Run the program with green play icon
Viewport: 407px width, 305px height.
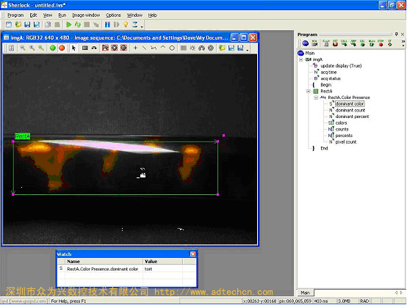point(69,25)
